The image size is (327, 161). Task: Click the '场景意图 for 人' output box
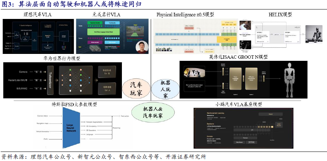point(107,88)
